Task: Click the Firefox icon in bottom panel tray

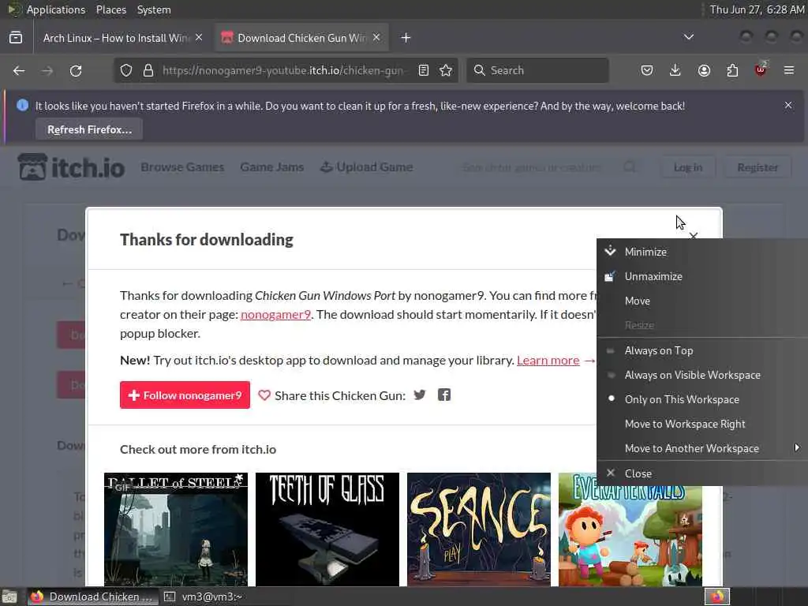Action: 717,597
